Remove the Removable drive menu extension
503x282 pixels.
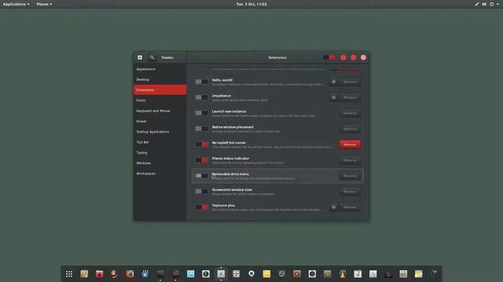(x=350, y=175)
